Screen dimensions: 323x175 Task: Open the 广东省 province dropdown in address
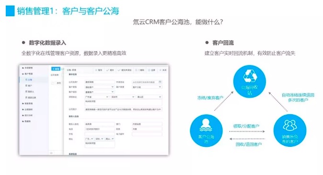point(97,97)
